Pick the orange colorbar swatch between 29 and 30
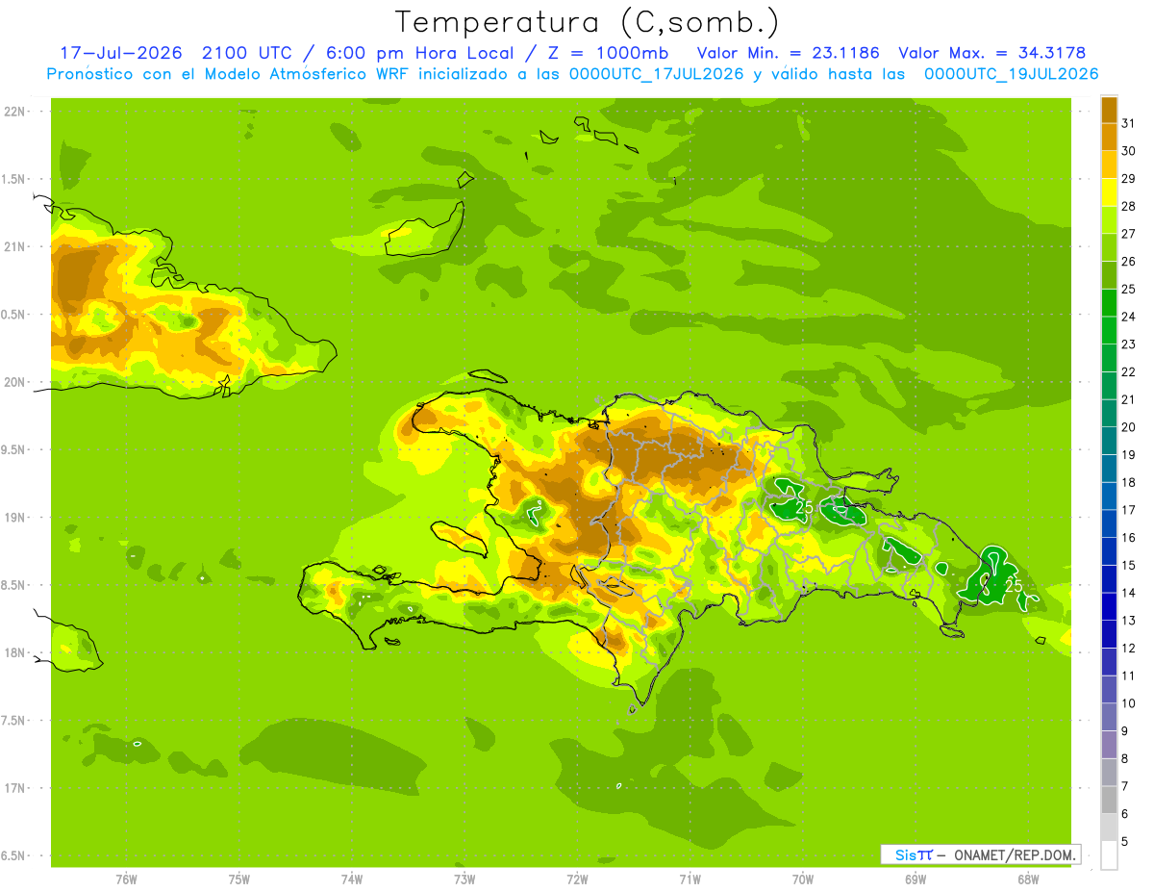1154x892 pixels. [1109, 165]
